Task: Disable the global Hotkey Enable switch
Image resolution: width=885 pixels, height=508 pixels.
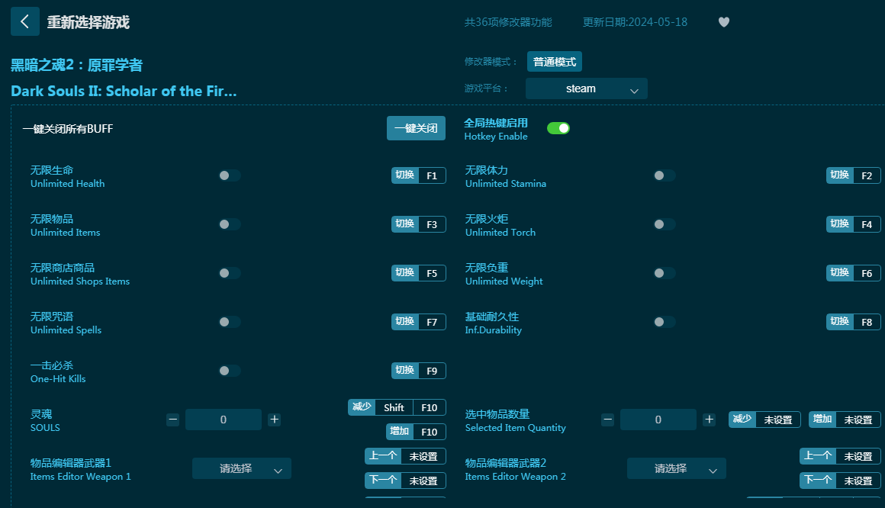Action: pos(558,128)
